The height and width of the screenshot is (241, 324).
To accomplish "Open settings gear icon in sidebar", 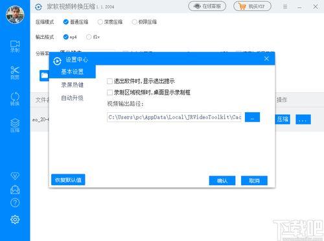I will tap(15, 220).
